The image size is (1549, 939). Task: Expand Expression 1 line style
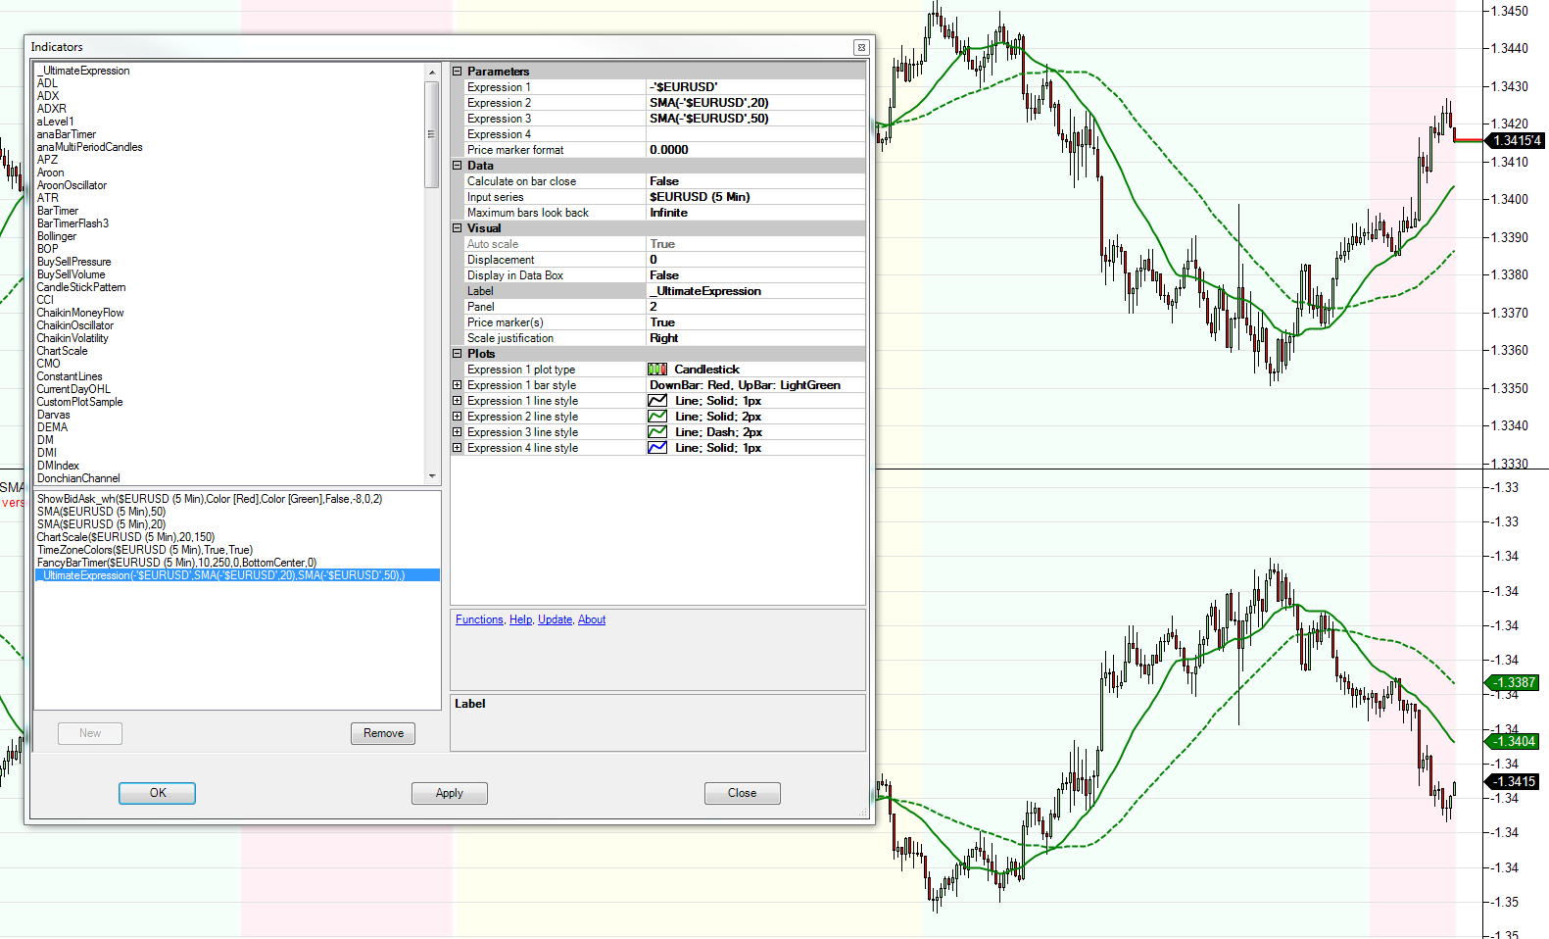click(x=457, y=401)
